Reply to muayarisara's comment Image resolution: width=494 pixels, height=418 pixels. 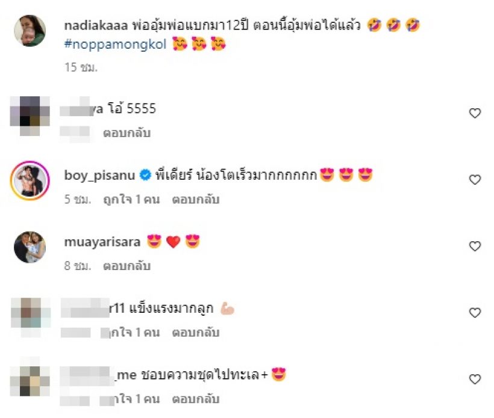pos(127,266)
